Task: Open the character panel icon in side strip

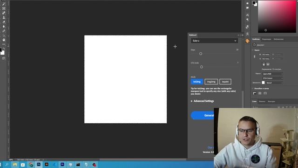Action: tap(247, 15)
